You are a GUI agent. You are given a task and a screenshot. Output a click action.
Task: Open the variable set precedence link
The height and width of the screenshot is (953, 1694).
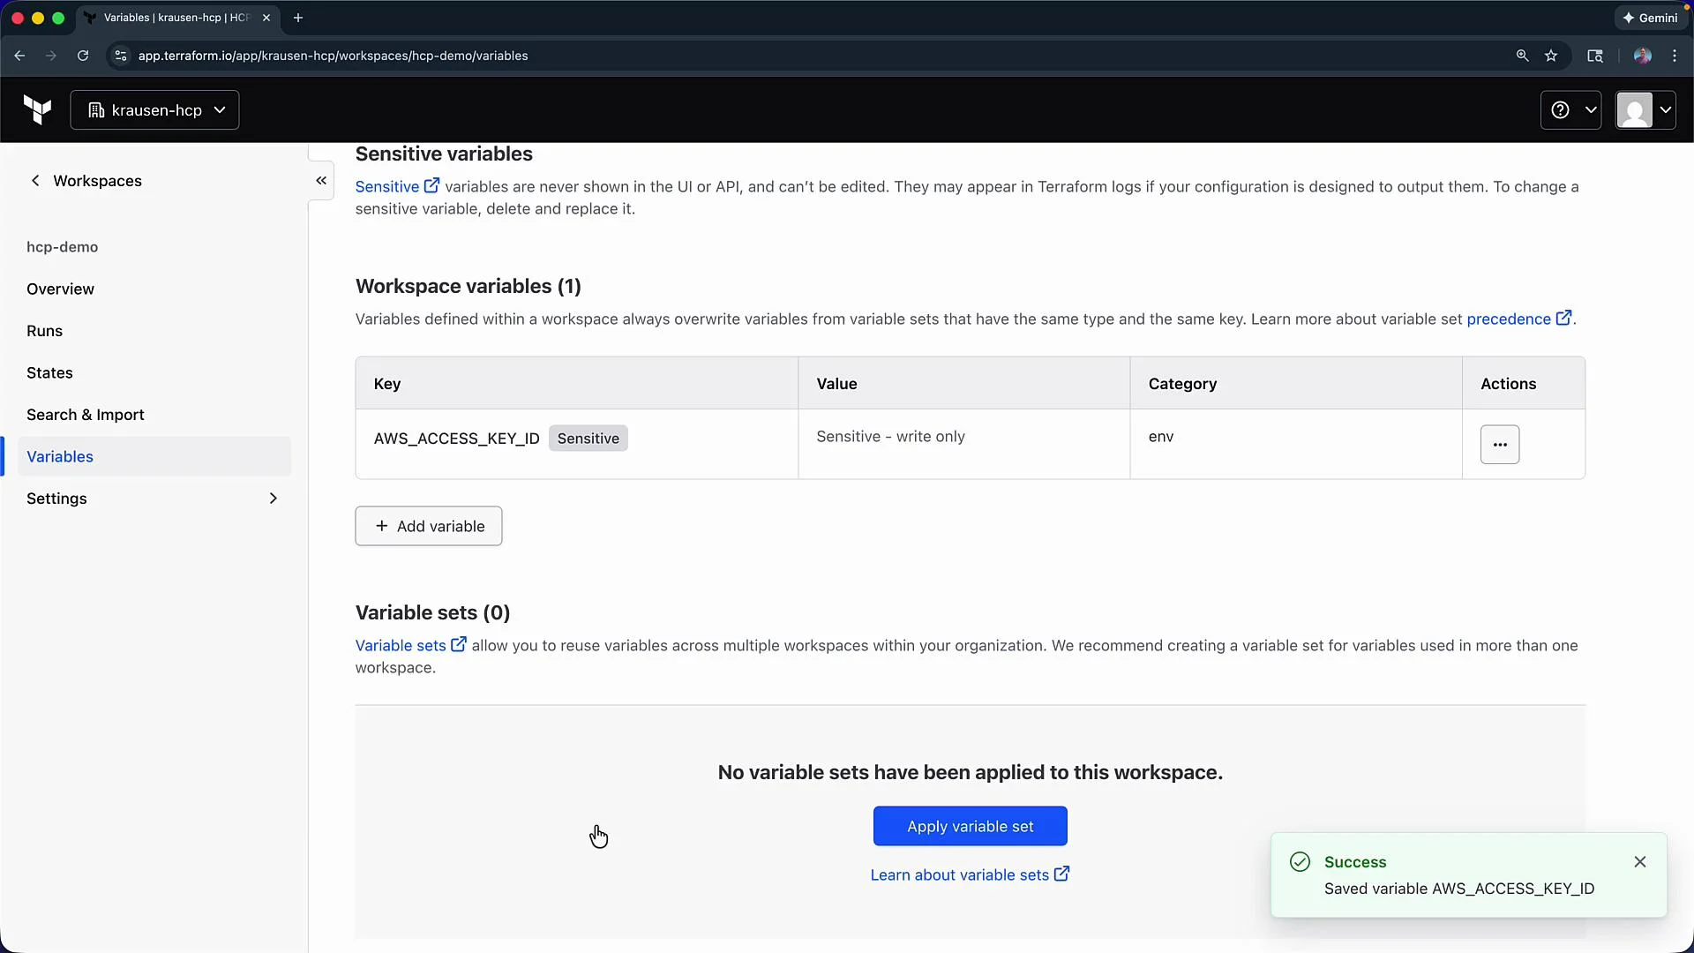1518,319
